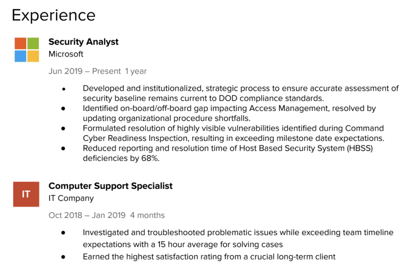Open the IT Company name link
408x267 pixels.
tap(71, 198)
